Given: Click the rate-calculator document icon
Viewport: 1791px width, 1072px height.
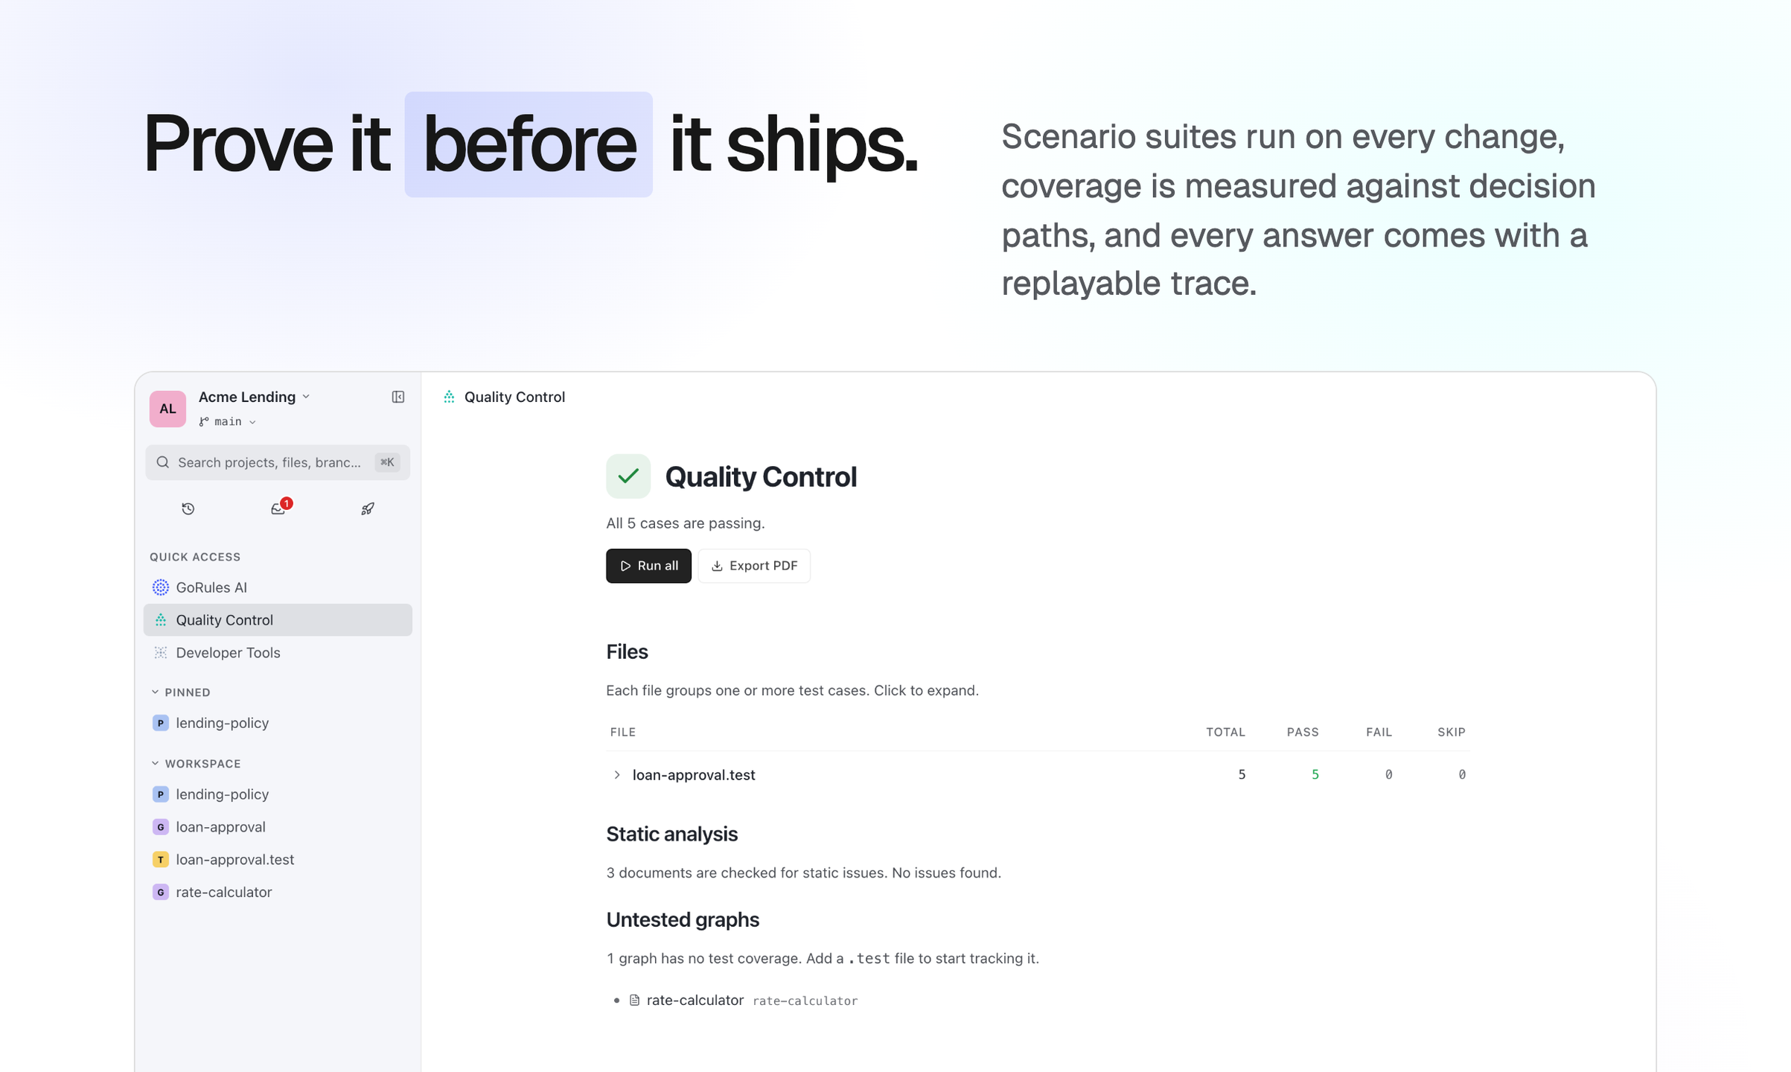Looking at the screenshot, I should click(x=635, y=1000).
